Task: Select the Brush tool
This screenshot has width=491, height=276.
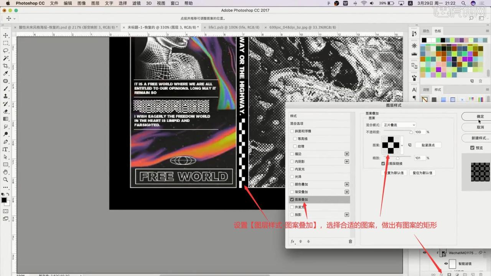Action: (x=6, y=89)
